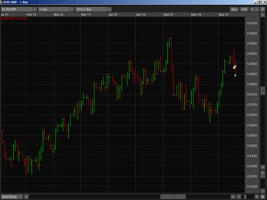267x200 pixels.
Task: Select the trend line drawing tool
Action: coord(257,9)
